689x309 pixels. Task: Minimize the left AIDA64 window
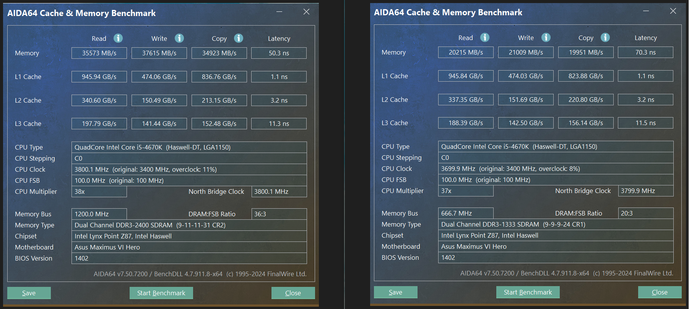coord(279,12)
